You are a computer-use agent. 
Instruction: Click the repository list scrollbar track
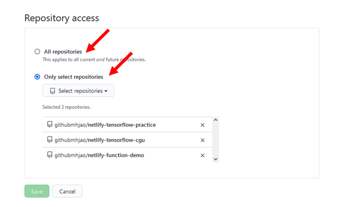(x=215, y=140)
